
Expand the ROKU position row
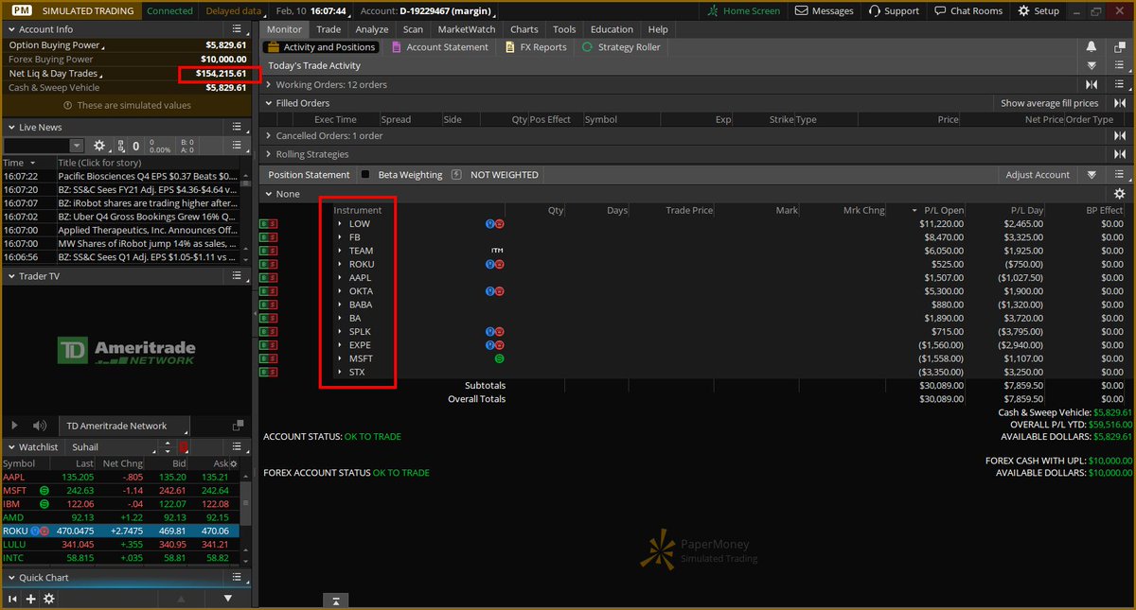point(340,265)
